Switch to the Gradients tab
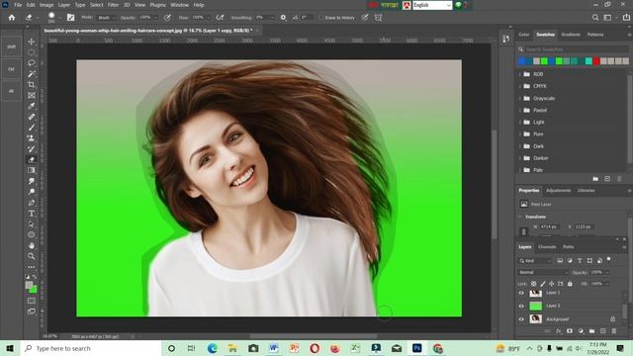 tap(571, 35)
